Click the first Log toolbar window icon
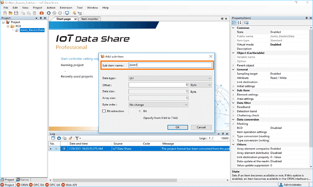This screenshot has height=187, width=313. pos(53,138)
